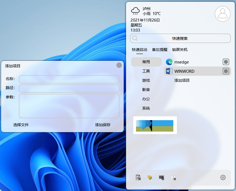
Task: Select the 工具 category
Action: coord(146,71)
